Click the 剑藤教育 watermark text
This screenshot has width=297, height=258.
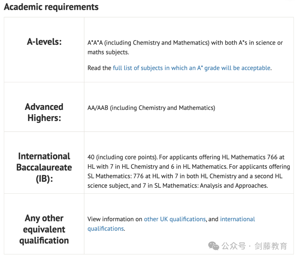pos(271,246)
